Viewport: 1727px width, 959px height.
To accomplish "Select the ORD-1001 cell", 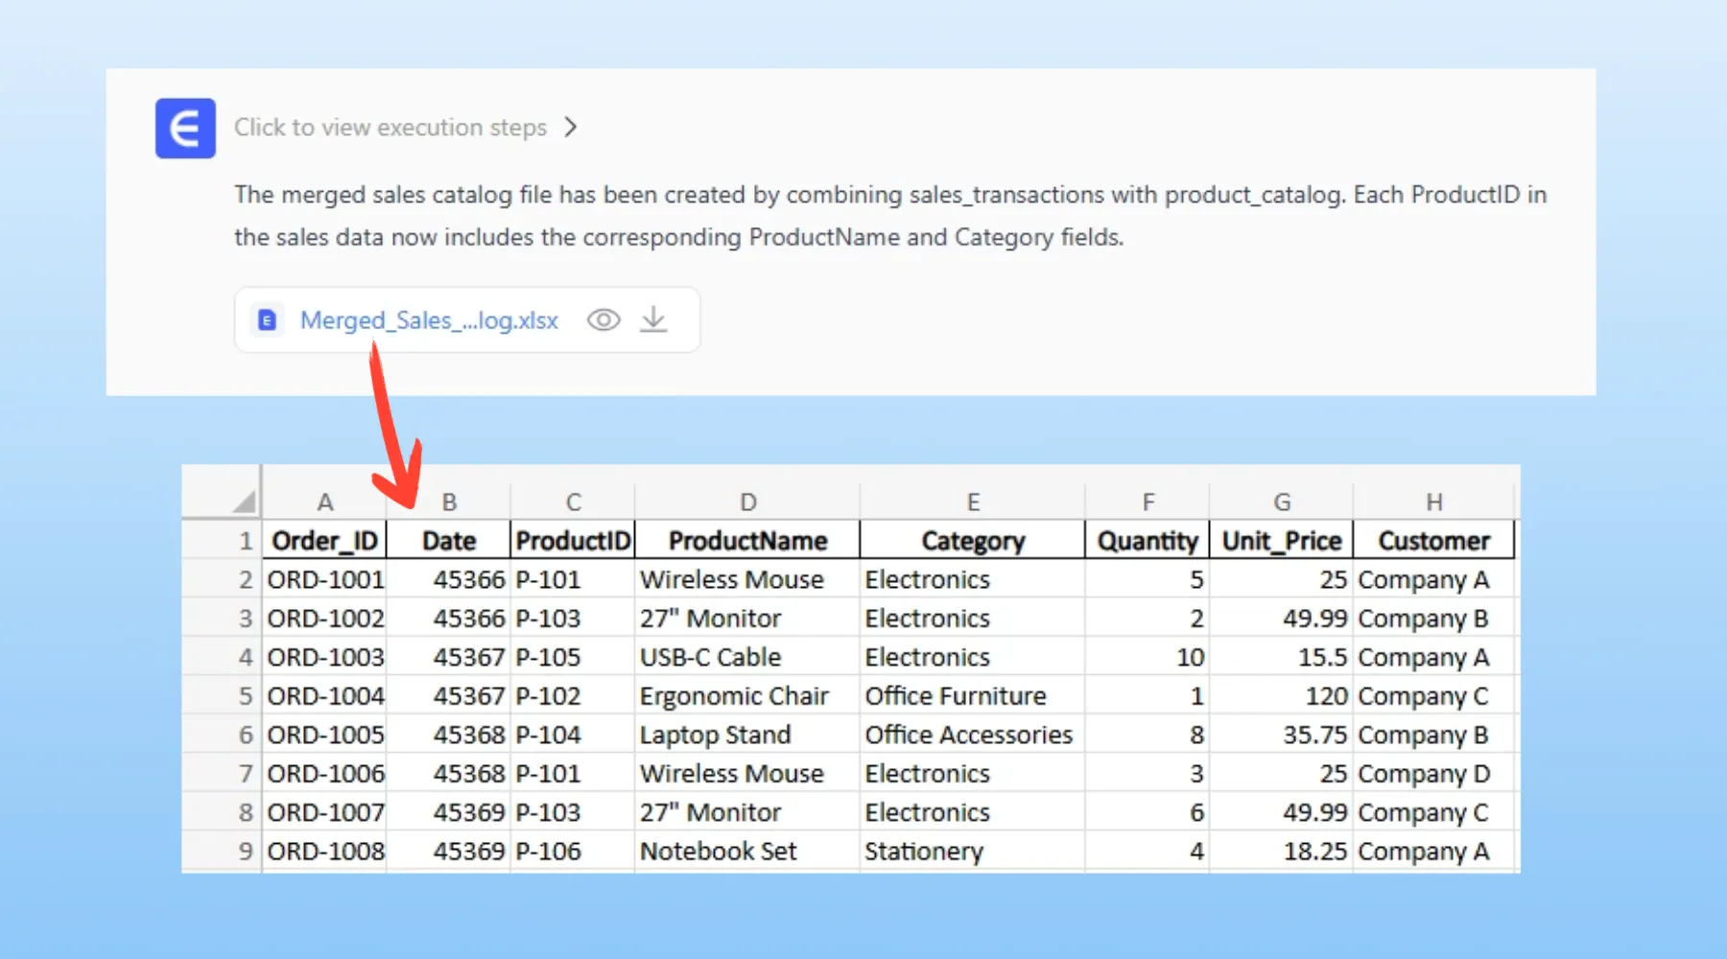I will [326, 580].
